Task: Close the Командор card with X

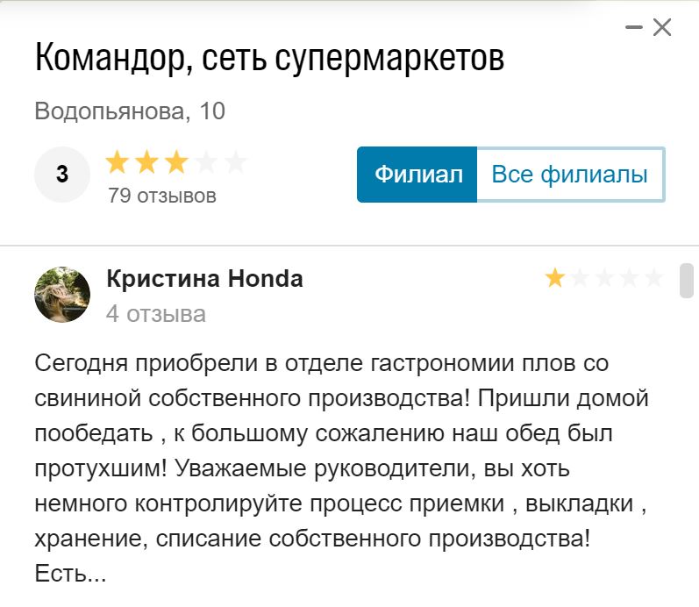Action: 662,27
